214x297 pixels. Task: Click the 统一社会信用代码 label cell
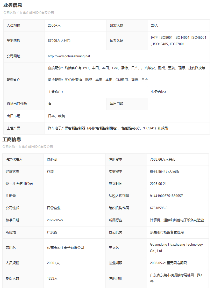pyautogui.click(x=23, y=184)
